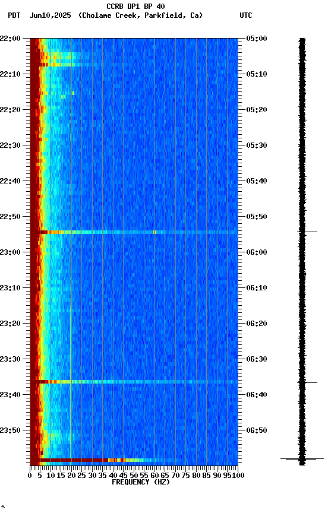Click the 30 Hz frequency axis label
328x513 pixels.
click(92, 476)
